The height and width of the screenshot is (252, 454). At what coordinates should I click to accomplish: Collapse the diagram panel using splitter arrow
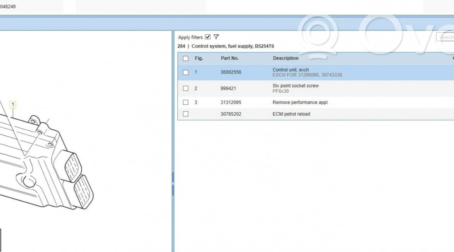[172, 182]
